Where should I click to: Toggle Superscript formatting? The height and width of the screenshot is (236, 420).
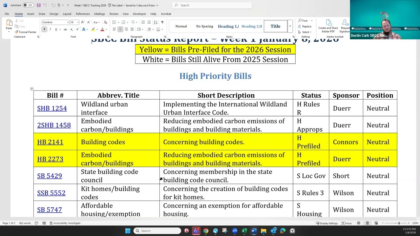pos(77,29)
